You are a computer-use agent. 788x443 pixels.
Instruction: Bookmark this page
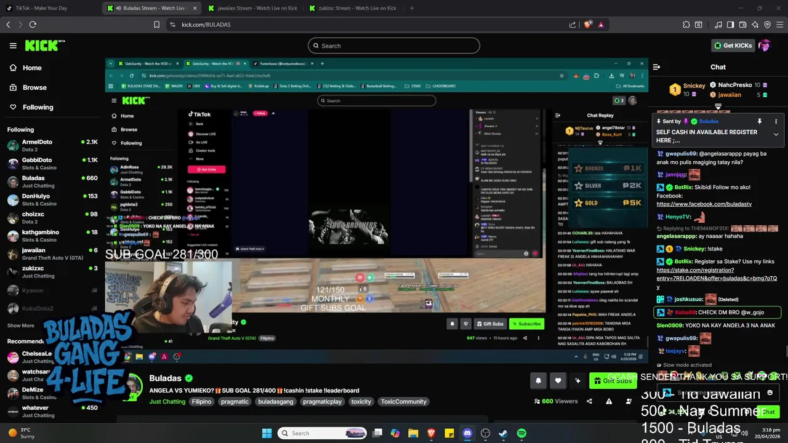156,25
